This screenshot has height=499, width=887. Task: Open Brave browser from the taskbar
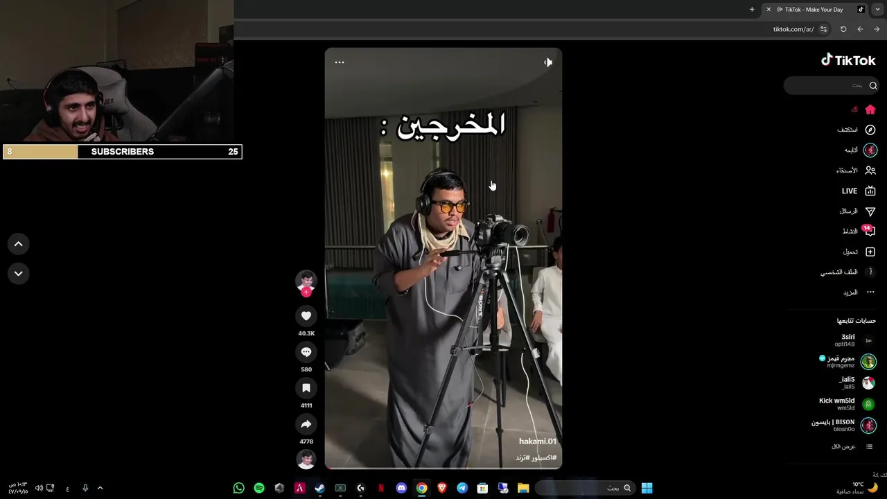(441, 488)
